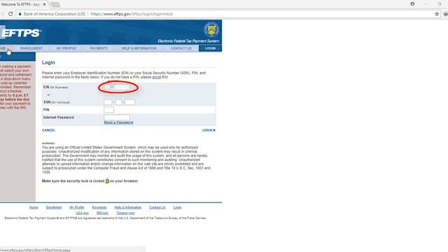The height and width of the screenshot is (252, 448).
Task: Open the Enrollment navigation tab
Action: pos(31,48)
